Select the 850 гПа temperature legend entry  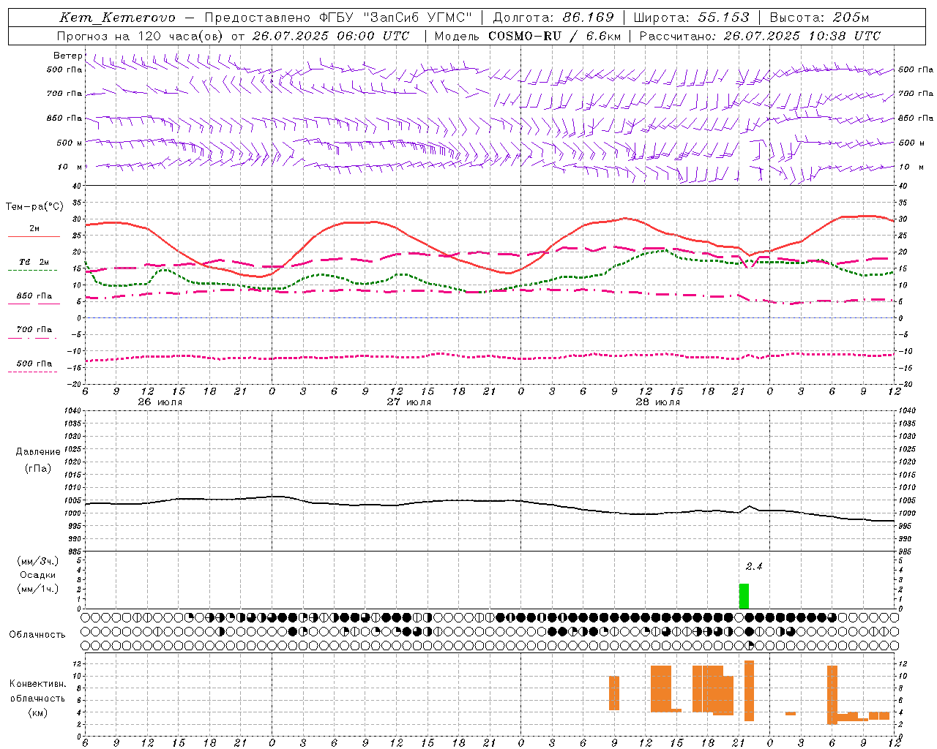tap(34, 296)
